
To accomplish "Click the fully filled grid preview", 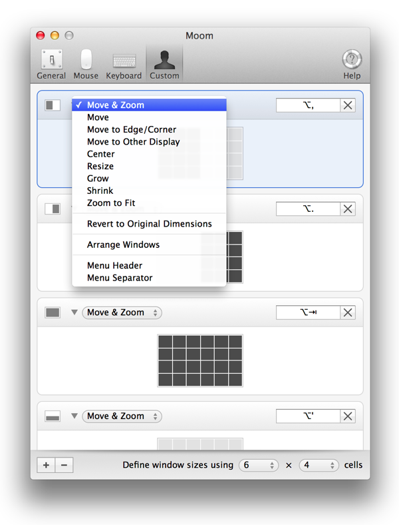I will click(x=200, y=360).
